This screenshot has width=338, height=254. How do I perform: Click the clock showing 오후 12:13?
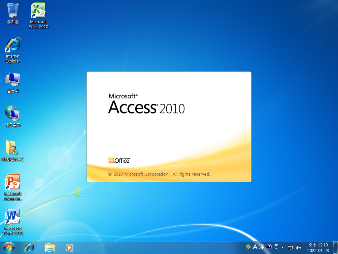(x=318, y=247)
